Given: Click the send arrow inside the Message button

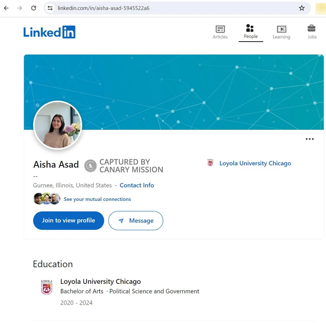Looking at the screenshot, I should tap(121, 221).
